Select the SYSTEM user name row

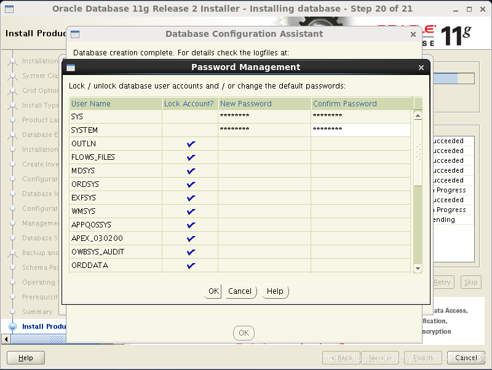tap(116, 130)
